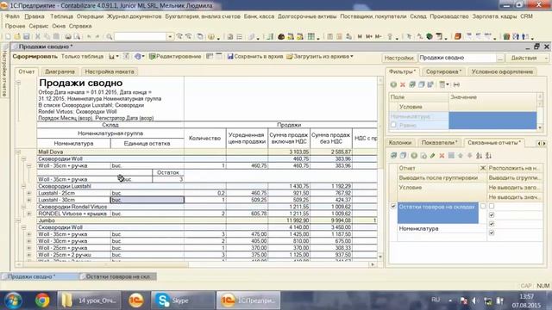Screen dimensions: 552x310
Task: Click the Сохранить в архив save icon button
Action: [255, 57]
